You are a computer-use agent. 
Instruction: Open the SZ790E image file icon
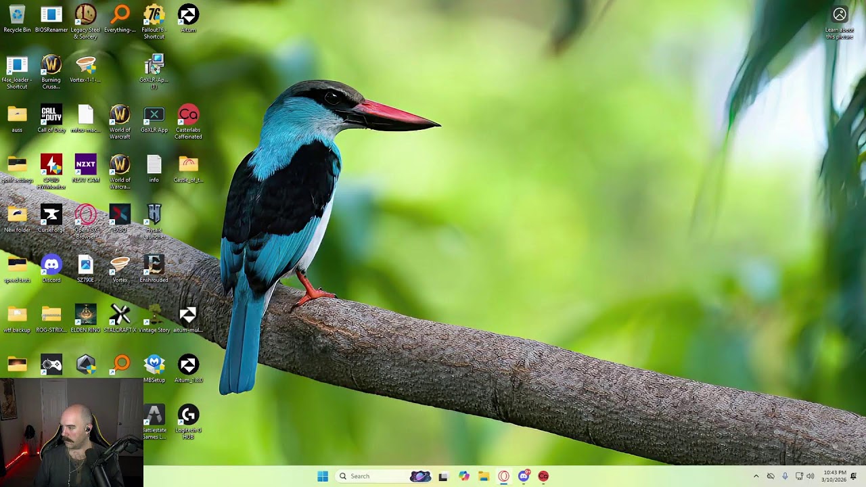(x=85, y=269)
